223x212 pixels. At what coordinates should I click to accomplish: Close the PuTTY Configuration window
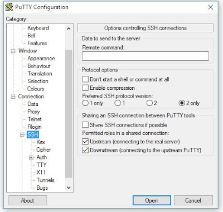click(x=211, y=7)
